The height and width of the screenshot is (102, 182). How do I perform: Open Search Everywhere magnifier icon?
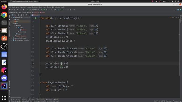coord(176,10)
